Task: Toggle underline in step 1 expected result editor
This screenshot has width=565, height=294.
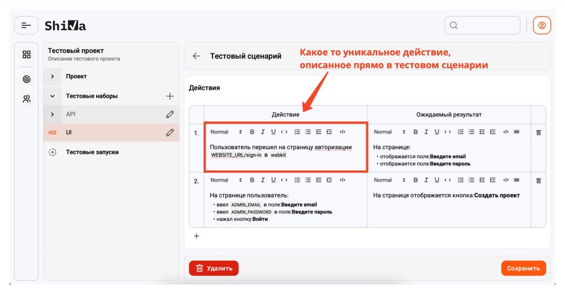Action: click(436, 132)
